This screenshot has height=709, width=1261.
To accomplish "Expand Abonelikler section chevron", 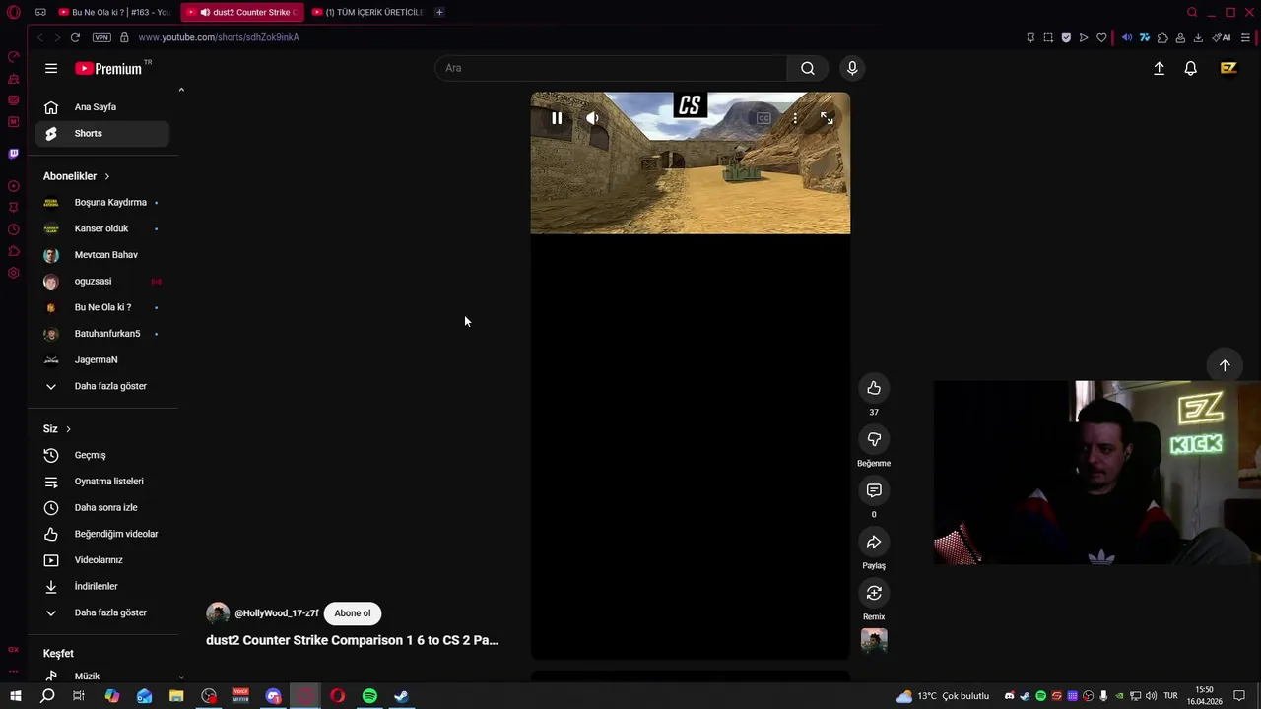I will 106,176.
